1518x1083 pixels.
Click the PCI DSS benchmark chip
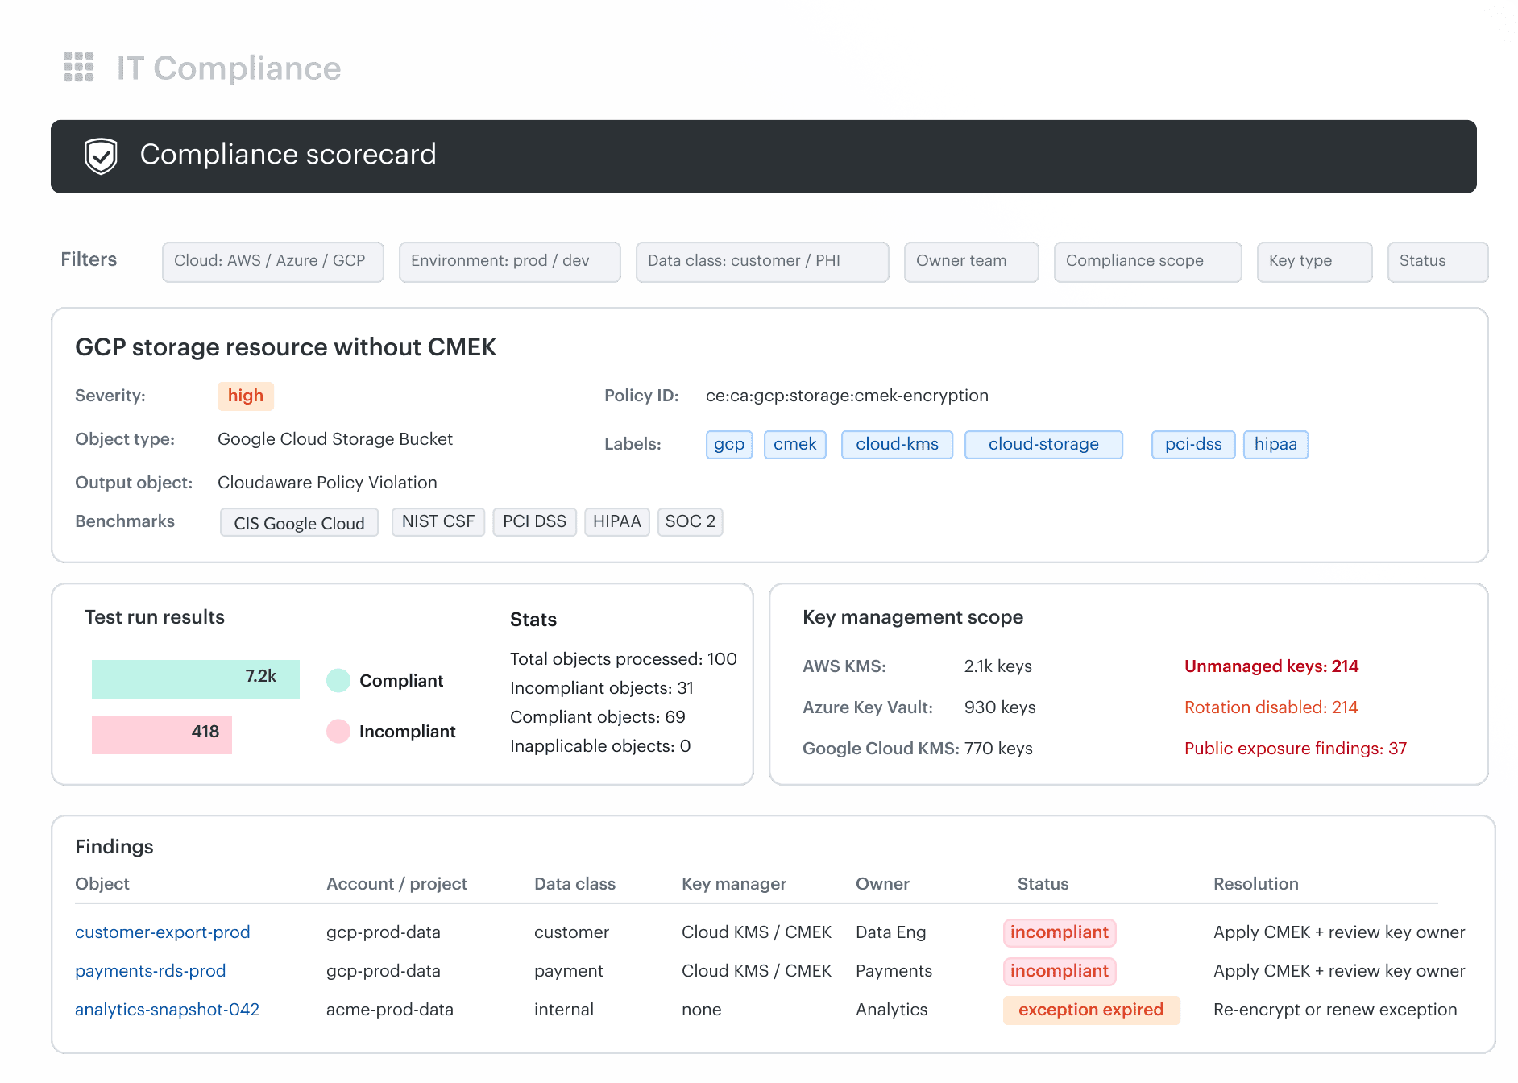pyautogui.click(x=535, y=521)
